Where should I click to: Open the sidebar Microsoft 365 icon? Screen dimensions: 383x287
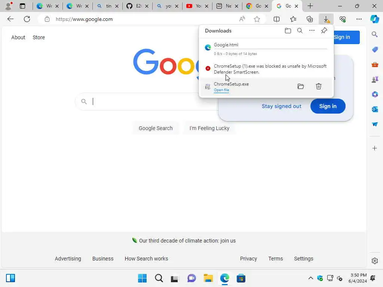[375, 94]
